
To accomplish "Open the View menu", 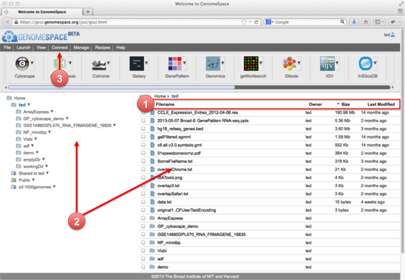I will [41, 48].
